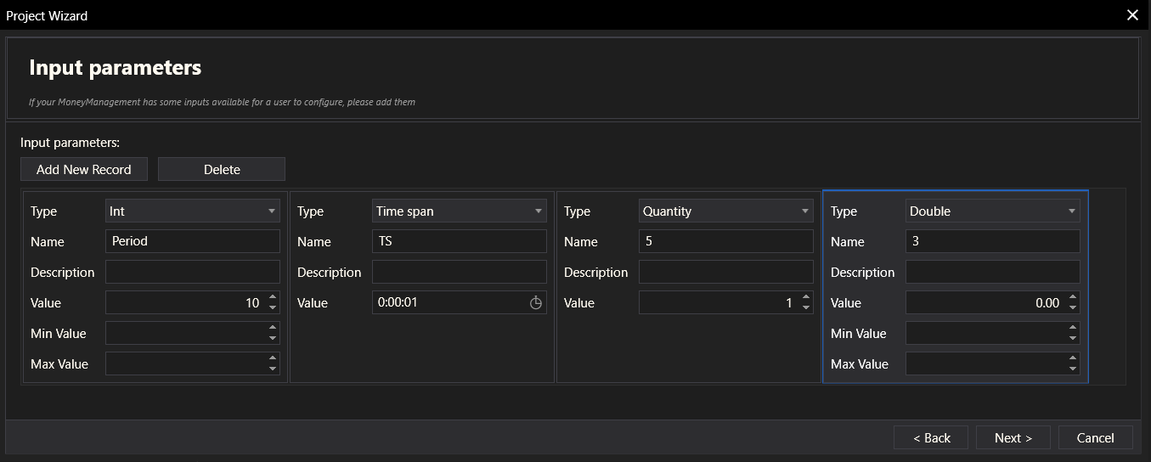1151x462 pixels.
Task: Increment the Quantity record's Value spinner
Action: (805, 298)
